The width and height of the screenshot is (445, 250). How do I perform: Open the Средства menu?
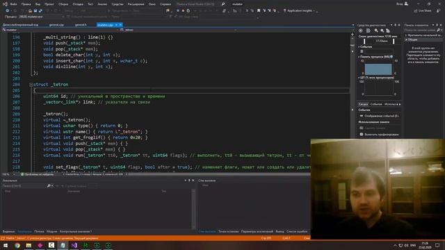tap(118, 4)
